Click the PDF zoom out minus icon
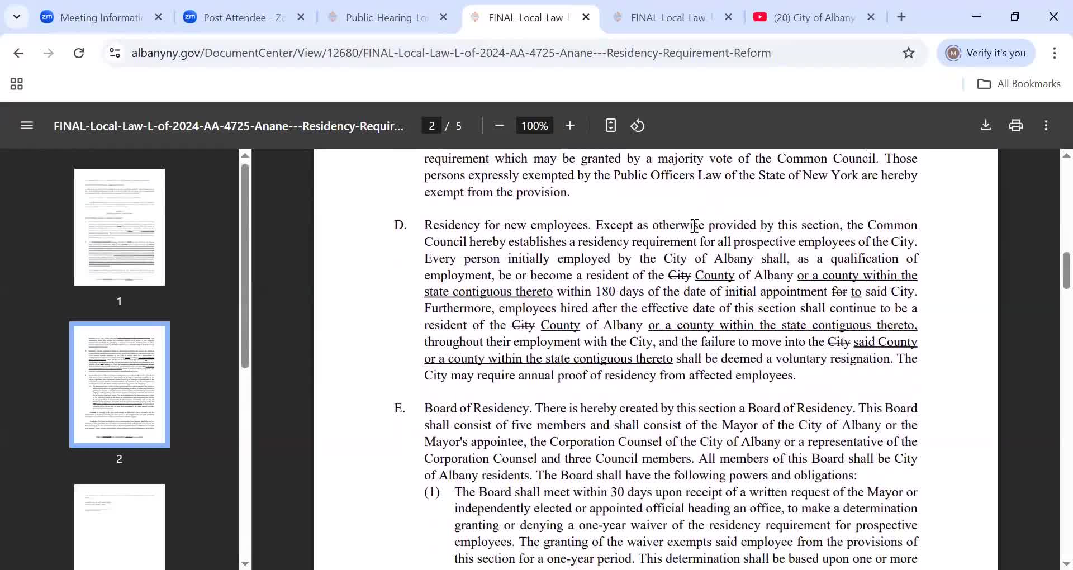Viewport: 1073px width, 570px height. click(x=500, y=126)
